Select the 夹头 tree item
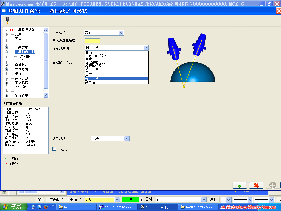 [x=18, y=39]
